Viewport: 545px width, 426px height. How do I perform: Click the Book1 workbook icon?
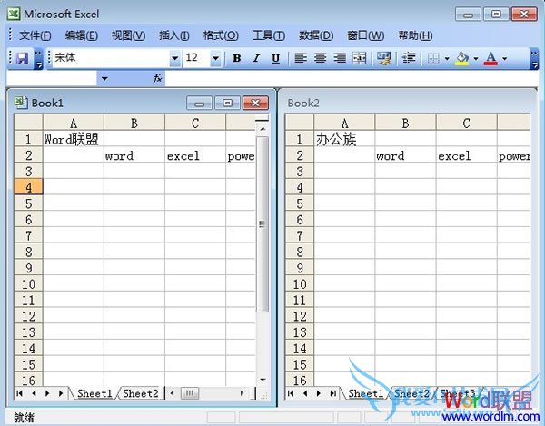click(21, 103)
